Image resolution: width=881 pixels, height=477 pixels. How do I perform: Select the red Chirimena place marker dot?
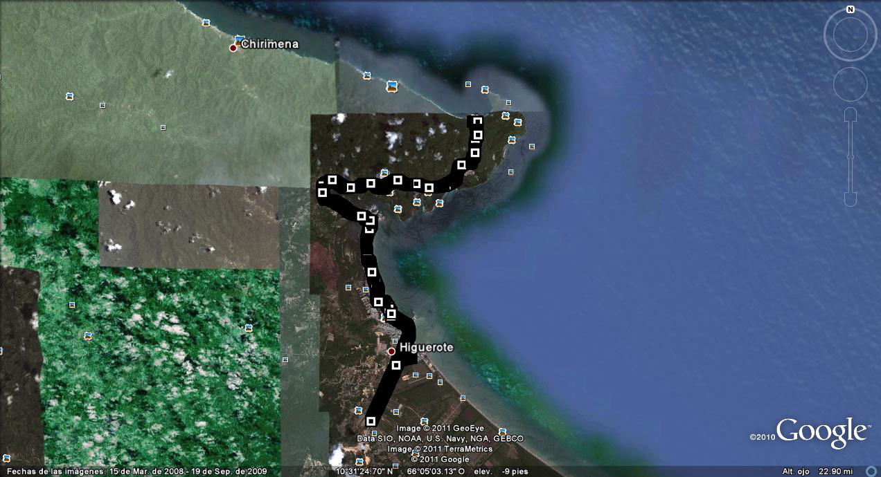pos(233,48)
